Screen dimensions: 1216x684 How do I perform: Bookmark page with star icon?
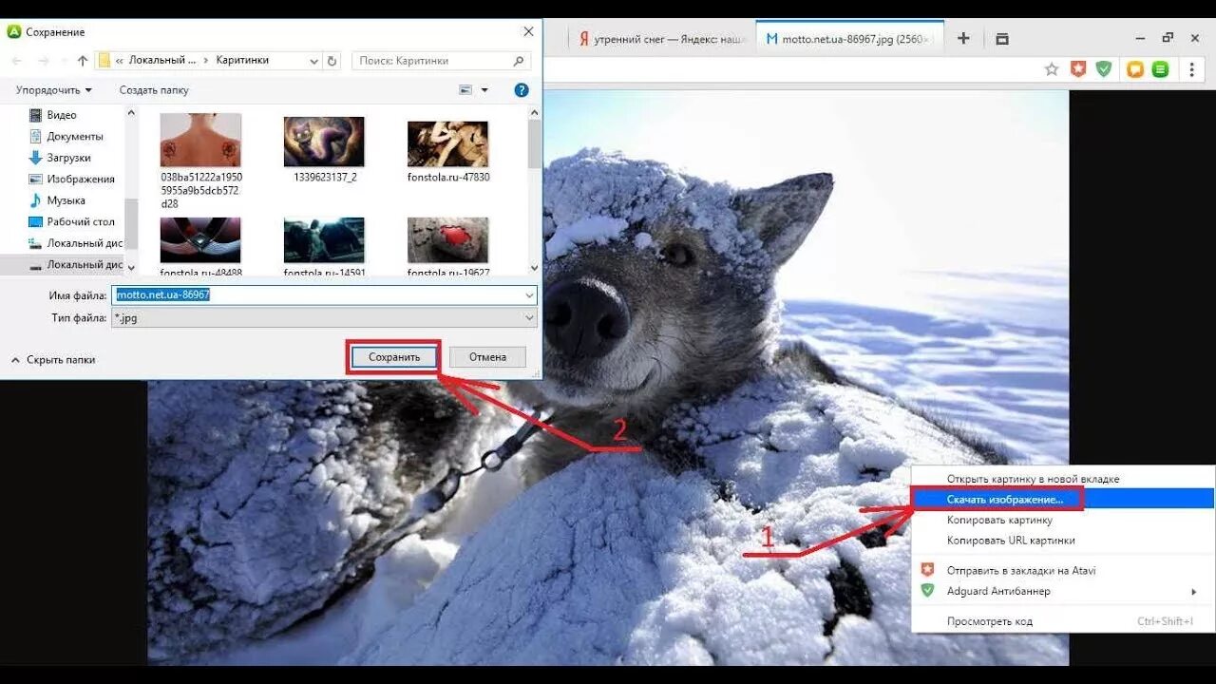(x=1052, y=68)
